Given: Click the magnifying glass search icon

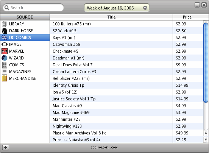Looking at the screenshot, I should (x=7, y=8).
